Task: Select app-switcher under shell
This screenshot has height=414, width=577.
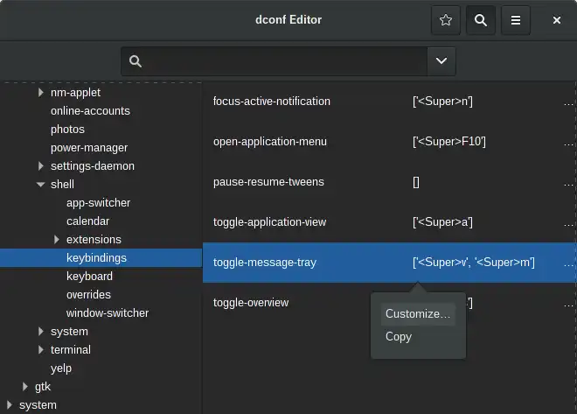Action: [x=98, y=202]
